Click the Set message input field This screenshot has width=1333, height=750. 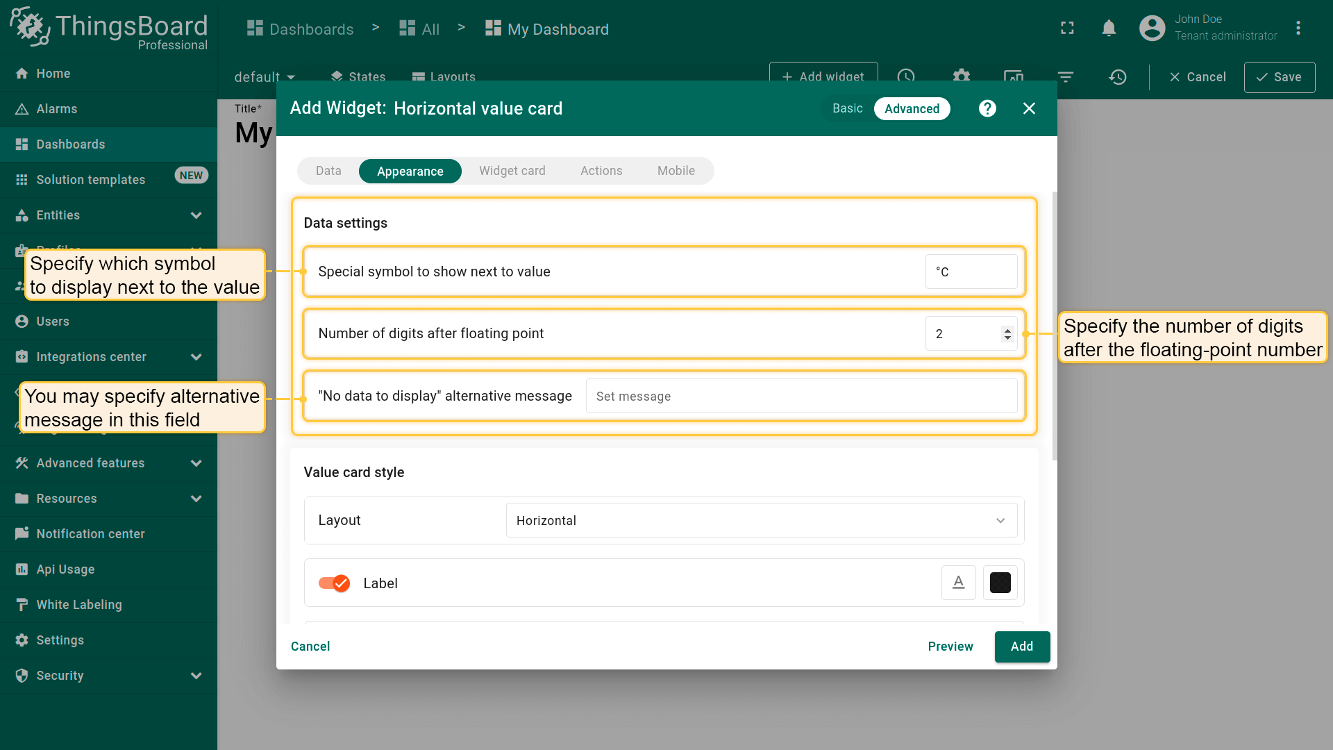tap(801, 397)
